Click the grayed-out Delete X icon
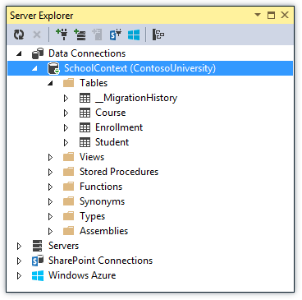 (x=37, y=35)
